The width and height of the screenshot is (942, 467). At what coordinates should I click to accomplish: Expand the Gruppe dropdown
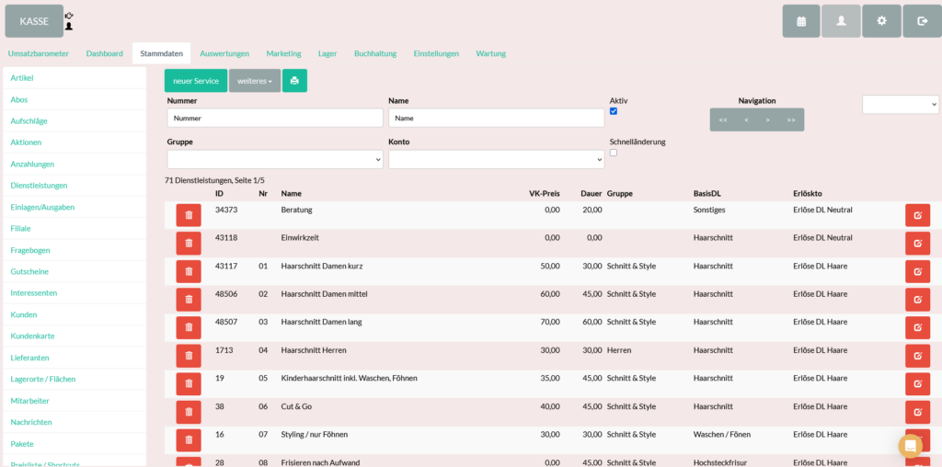[x=275, y=160]
